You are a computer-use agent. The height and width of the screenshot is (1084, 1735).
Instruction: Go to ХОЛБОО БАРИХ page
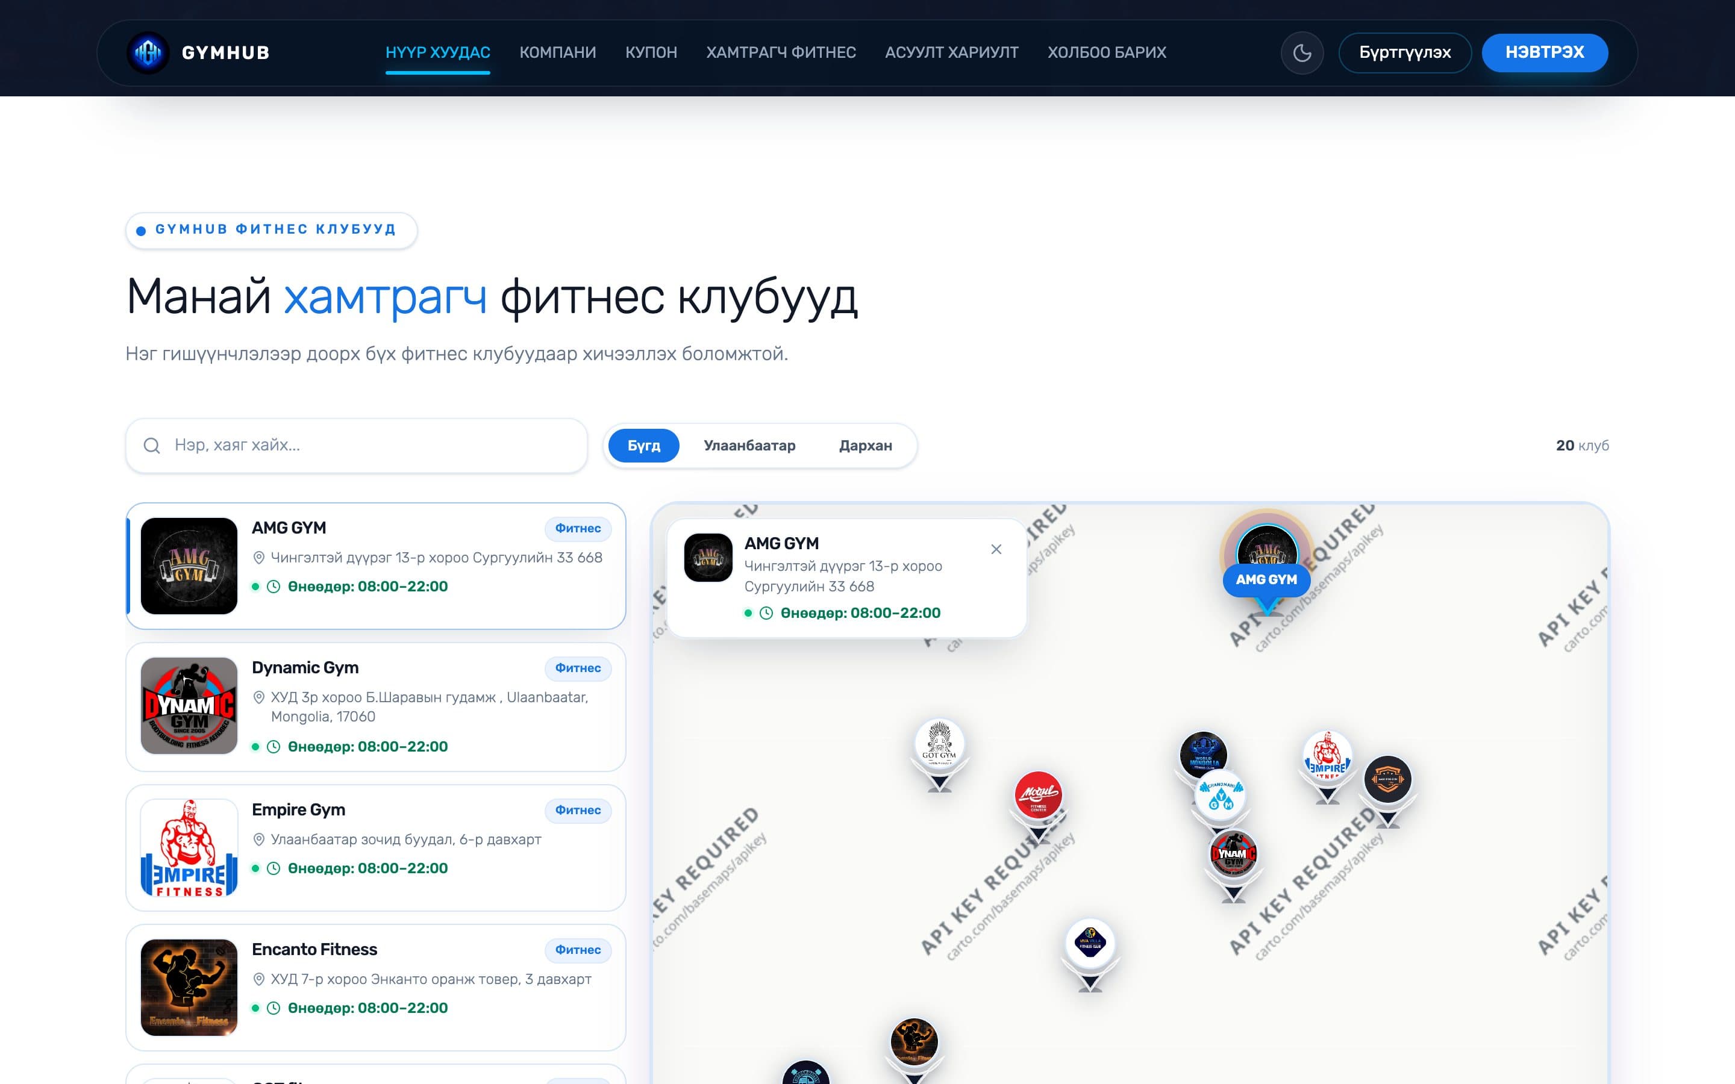(x=1106, y=52)
